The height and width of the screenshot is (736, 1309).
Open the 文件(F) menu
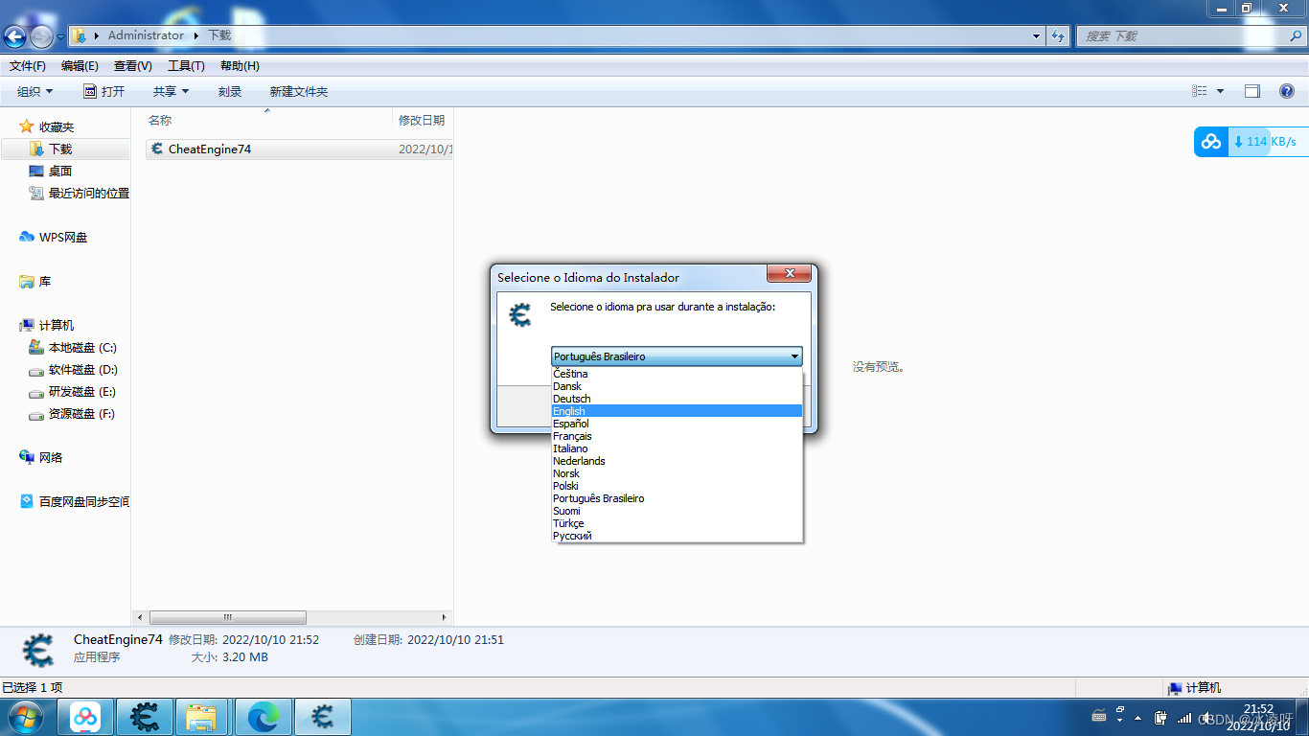pyautogui.click(x=28, y=66)
